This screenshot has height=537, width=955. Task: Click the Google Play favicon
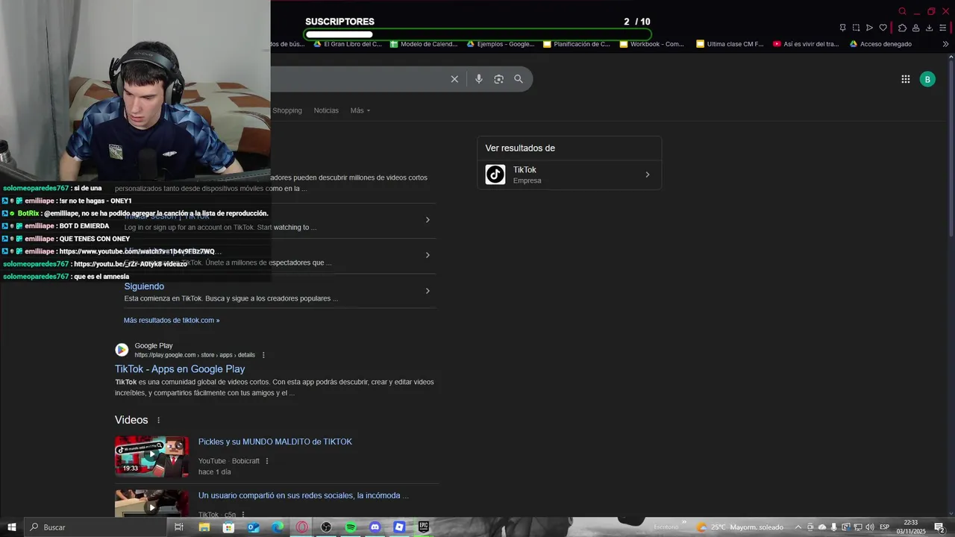pyautogui.click(x=122, y=350)
